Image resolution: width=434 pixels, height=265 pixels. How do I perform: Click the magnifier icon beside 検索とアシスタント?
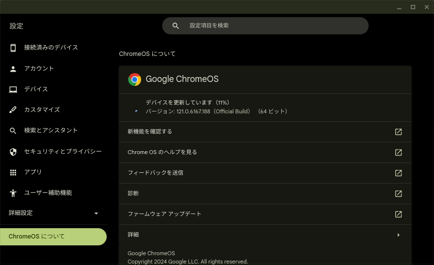[13, 131]
